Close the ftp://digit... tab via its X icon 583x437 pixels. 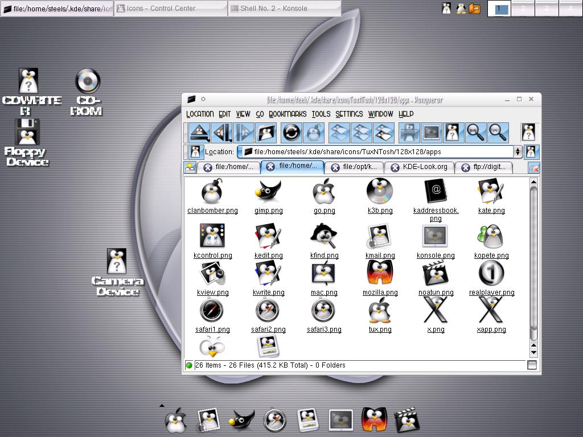(x=466, y=168)
